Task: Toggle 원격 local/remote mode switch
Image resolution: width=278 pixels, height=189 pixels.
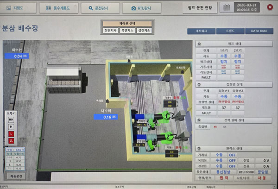Action: pyautogui.click(x=223, y=177)
